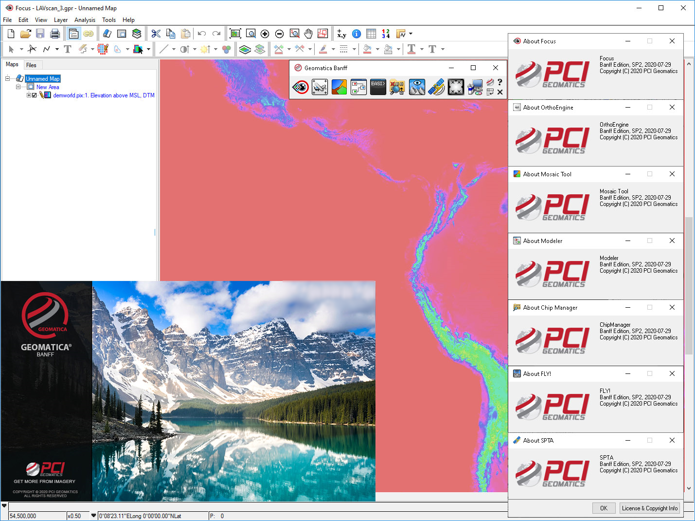Image resolution: width=695 pixels, height=521 pixels.
Task: Toggle the Maps tree panel icon
Action: [73, 34]
